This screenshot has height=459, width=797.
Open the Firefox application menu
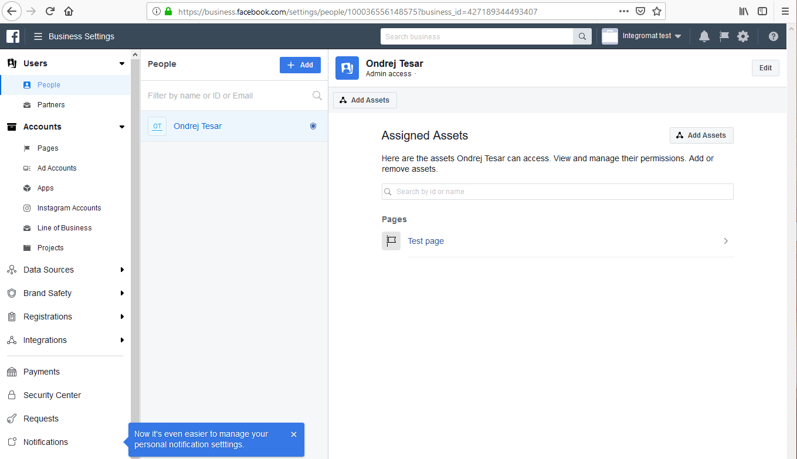[785, 11]
